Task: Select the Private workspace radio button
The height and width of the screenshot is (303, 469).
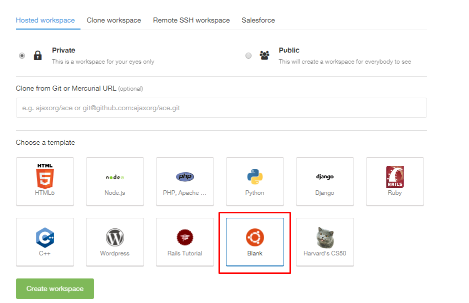Action: coord(22,56)
